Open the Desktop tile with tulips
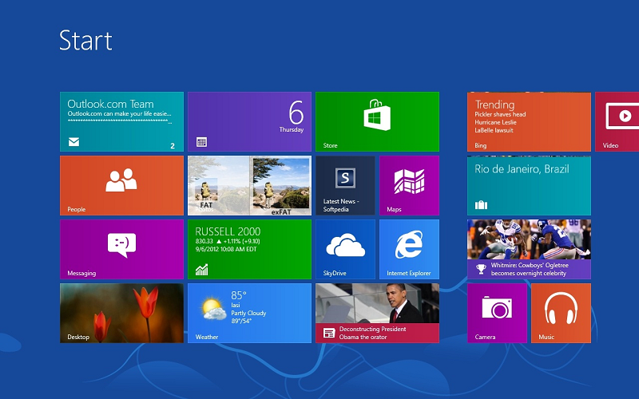Screen dimensions: 639x399 coord(121,313)
